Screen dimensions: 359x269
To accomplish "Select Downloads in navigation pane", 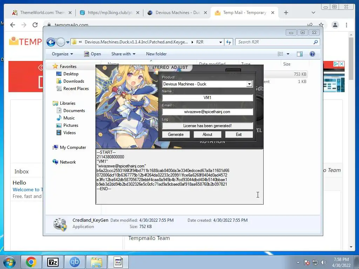I will point(74,81).
